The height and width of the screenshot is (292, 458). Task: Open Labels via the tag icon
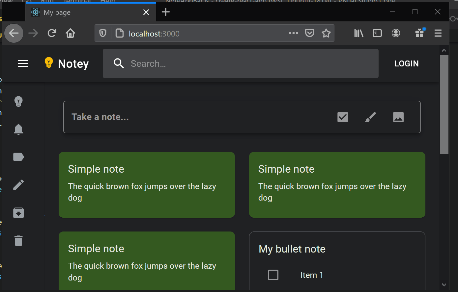[18, 157]
